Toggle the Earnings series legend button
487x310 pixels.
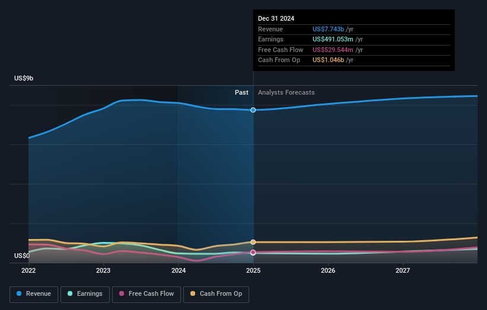coord(85,294)
